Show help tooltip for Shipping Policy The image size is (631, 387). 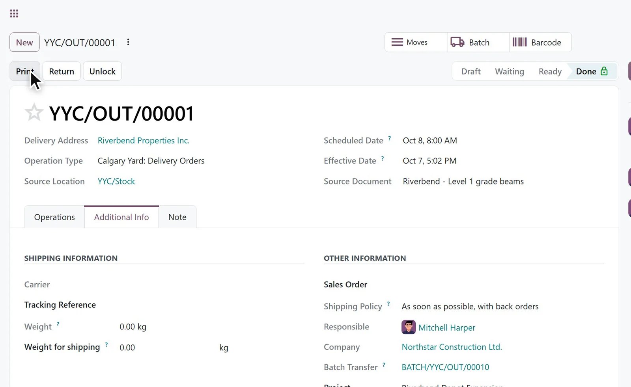pos(388,304)
